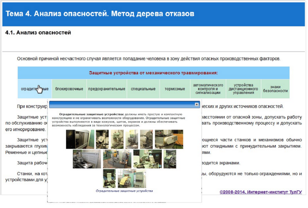Open the "тормозные" tab
Viewport: 308px width, 208px height.
tap(175, 89)
